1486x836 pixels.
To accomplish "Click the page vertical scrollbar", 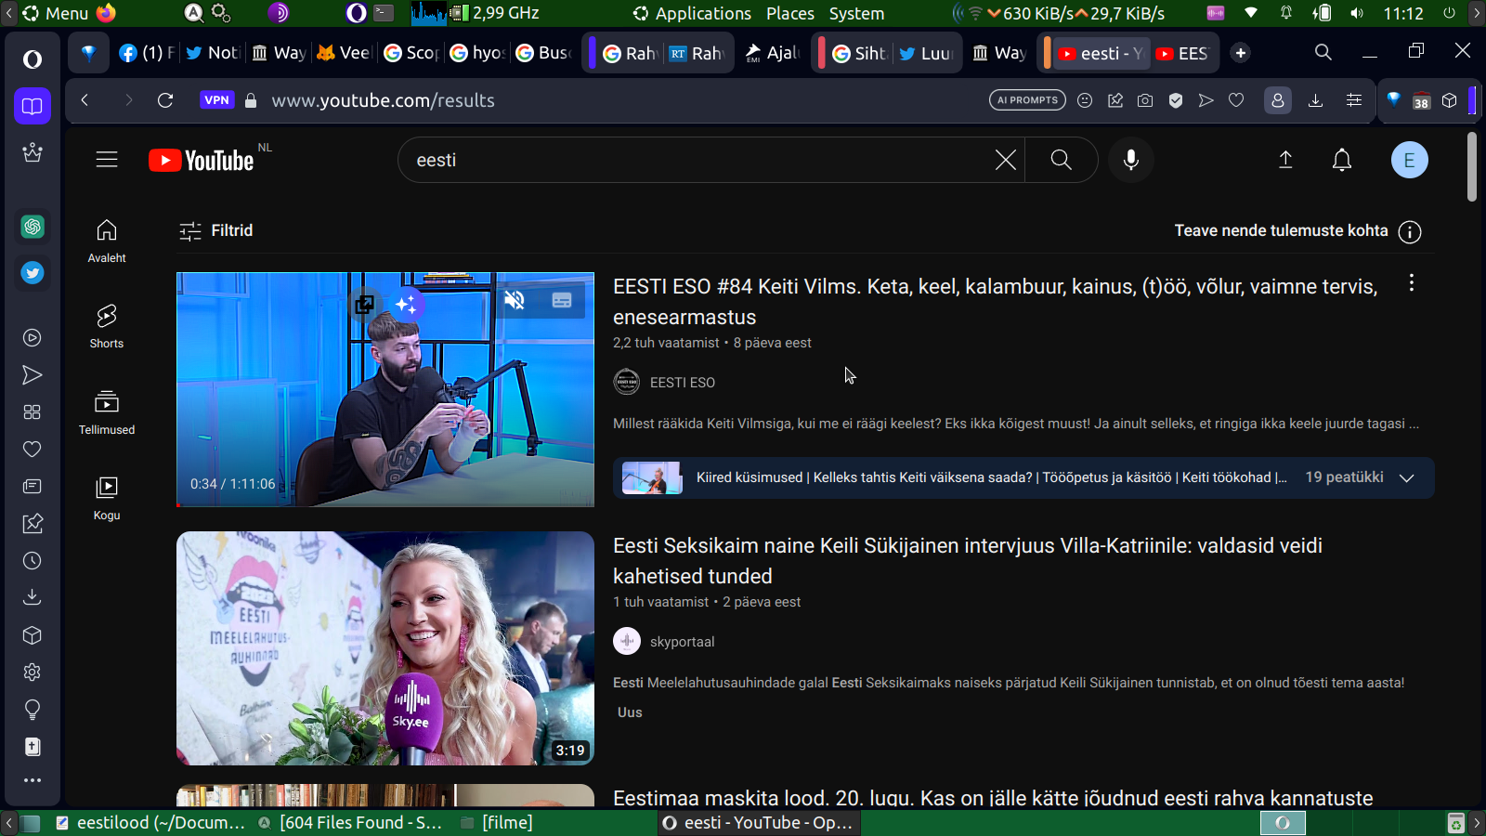I will point(1471,167).
